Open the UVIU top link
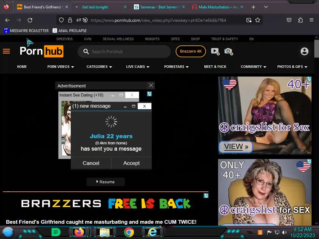Viewport: 319px width, 239px height. (x=88, y=39)
